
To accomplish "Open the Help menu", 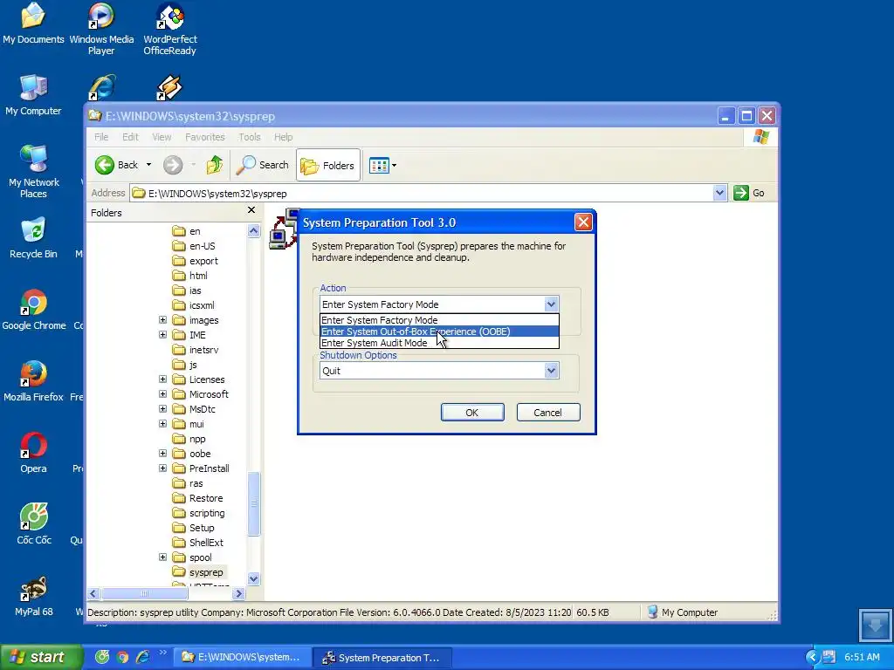I will point(283,137).
